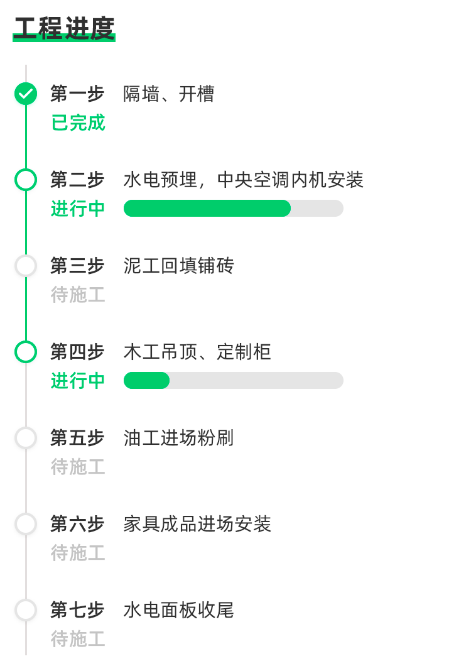Click the 第七步 step label
471x671 pixels.
[x=77, y=610]
